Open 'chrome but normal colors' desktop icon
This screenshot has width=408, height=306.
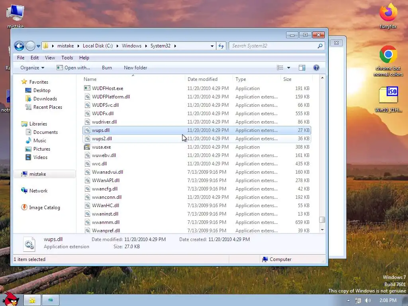click(388, 61)
